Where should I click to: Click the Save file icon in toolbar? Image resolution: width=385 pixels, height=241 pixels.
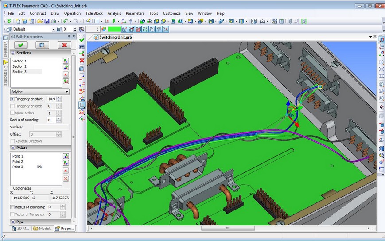(x=47, y=21)
